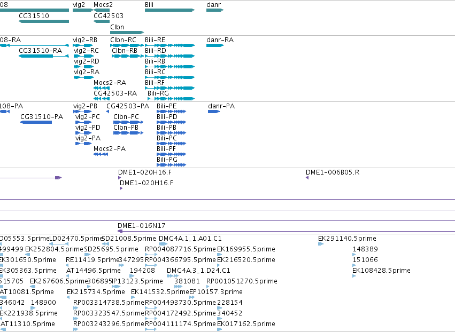
Task: Select protein label Clbn-PC
Action: tap(126, 117)
